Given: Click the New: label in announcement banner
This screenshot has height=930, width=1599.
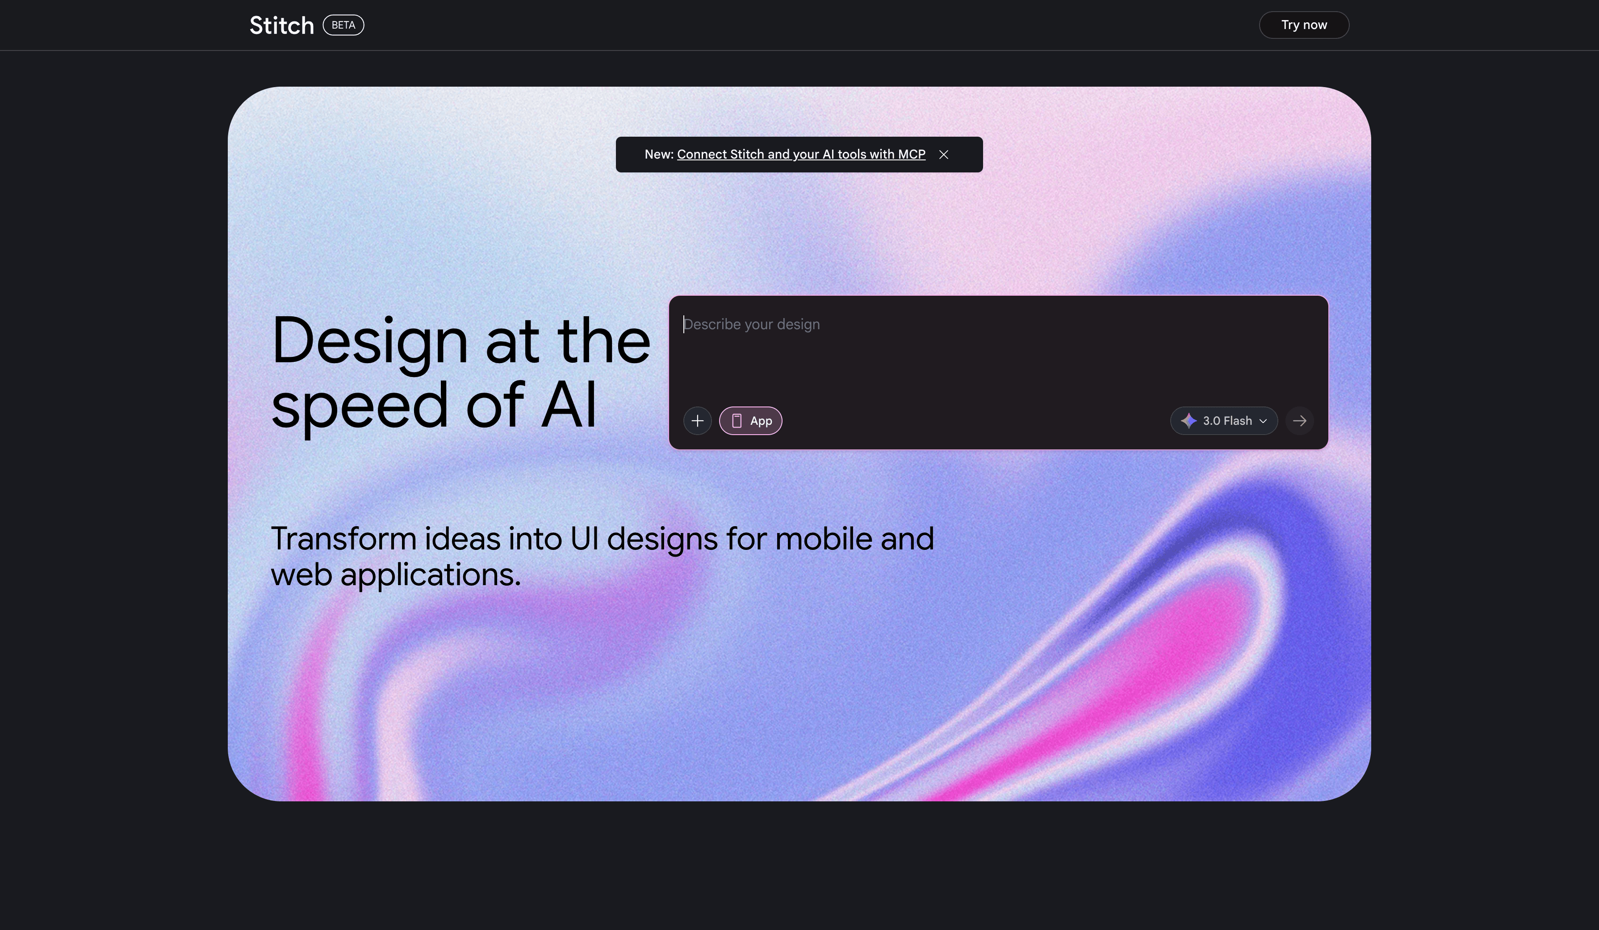Looking at the screenshot, I should pos(659,154).
